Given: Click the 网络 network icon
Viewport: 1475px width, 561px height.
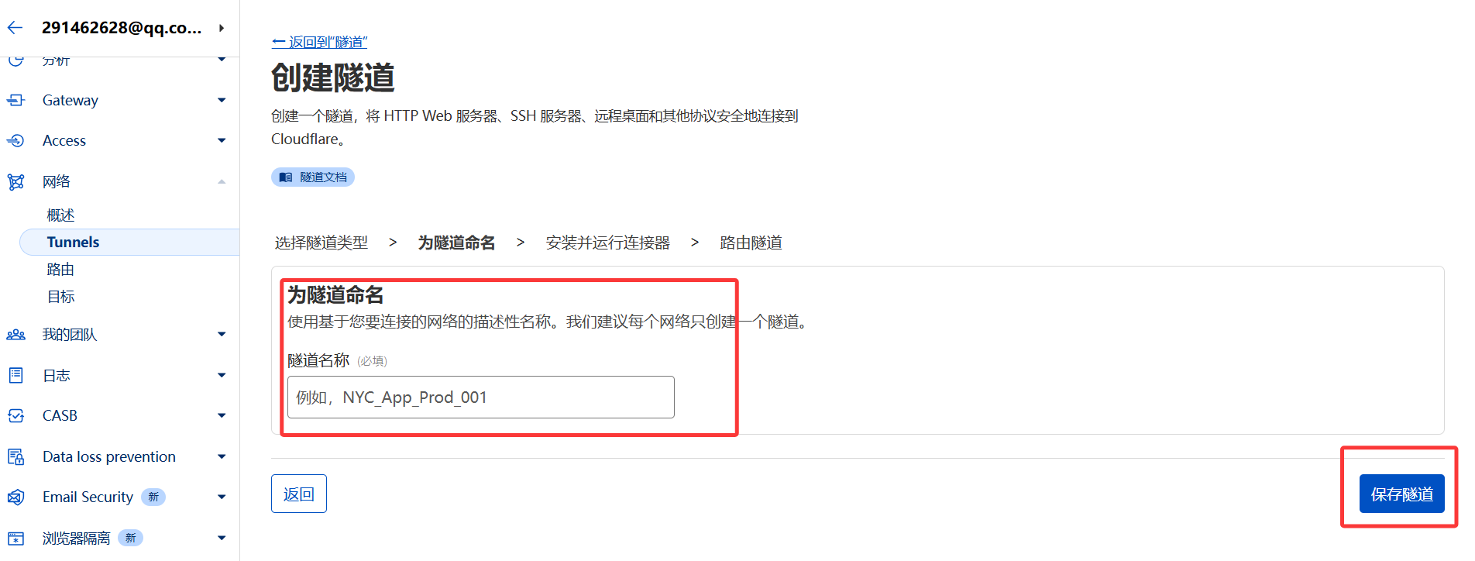Looking at the screenshot, I should (15, 181).
